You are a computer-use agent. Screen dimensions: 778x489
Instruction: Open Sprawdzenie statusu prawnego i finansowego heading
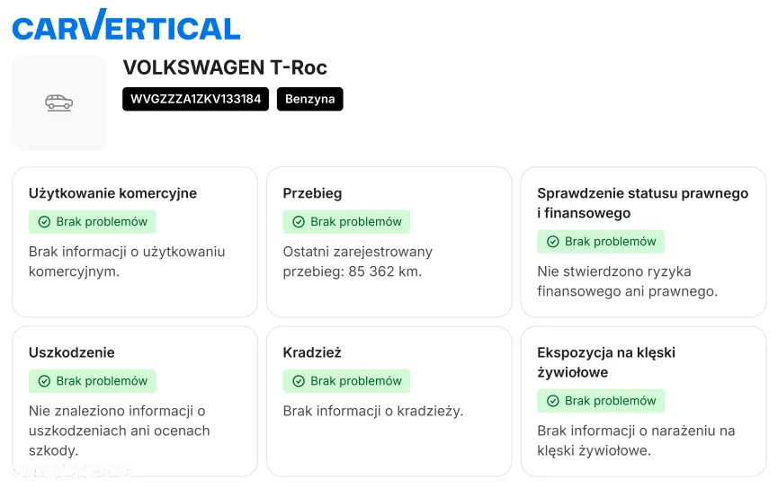tap(642, 203)
